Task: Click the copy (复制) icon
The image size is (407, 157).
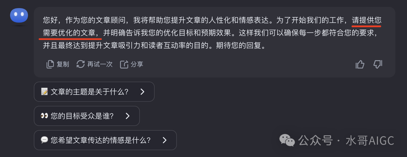Action: (50, 64)
